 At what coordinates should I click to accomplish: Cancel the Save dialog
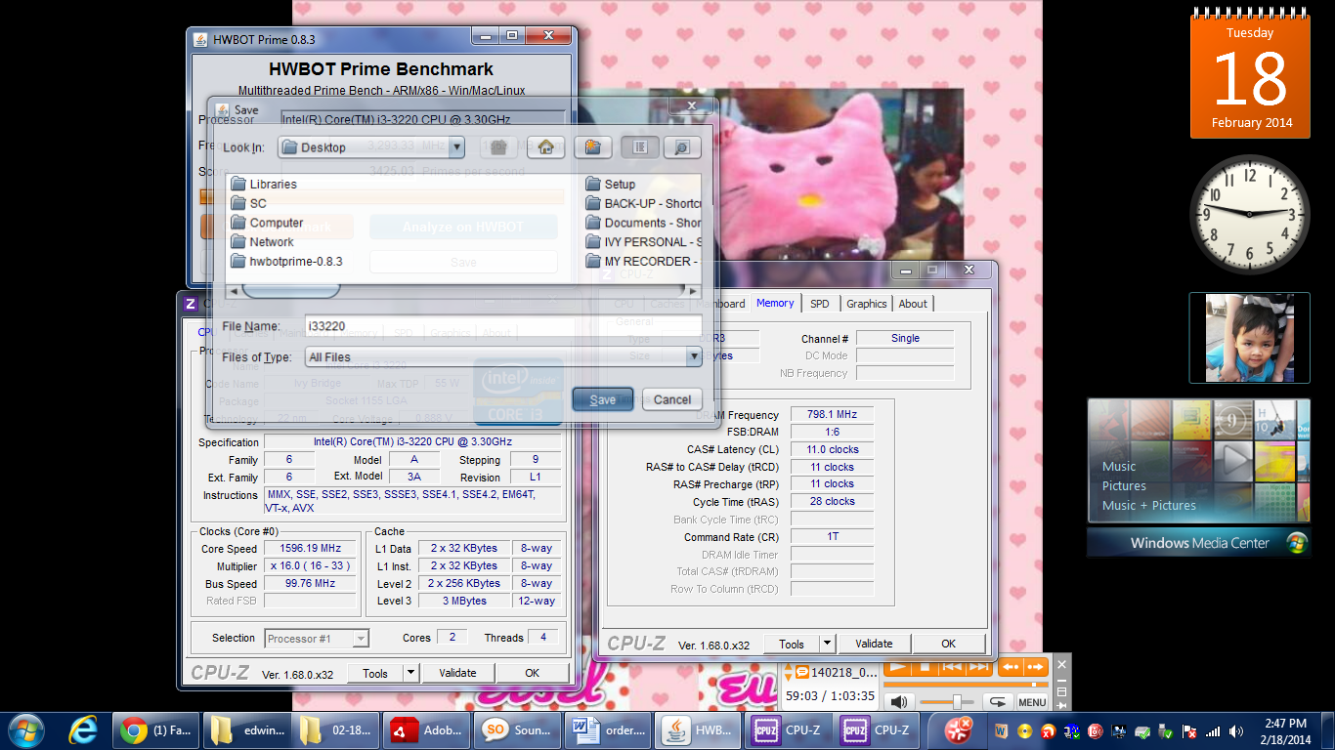(672, 399)
